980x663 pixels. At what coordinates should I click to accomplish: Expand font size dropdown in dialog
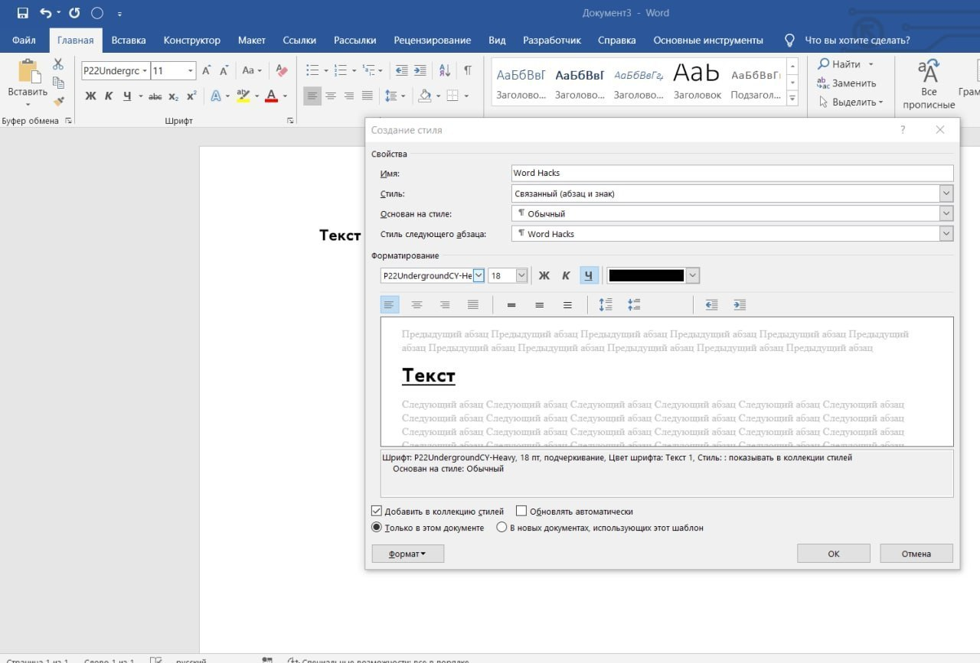pos(521,275)
